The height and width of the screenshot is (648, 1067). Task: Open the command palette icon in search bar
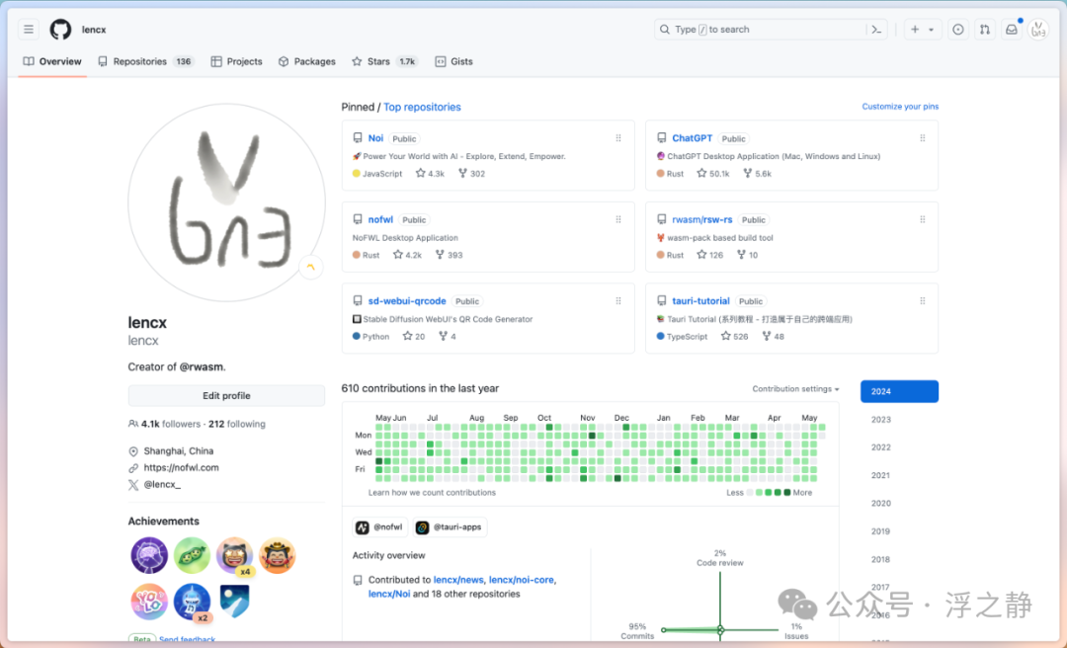876,30
